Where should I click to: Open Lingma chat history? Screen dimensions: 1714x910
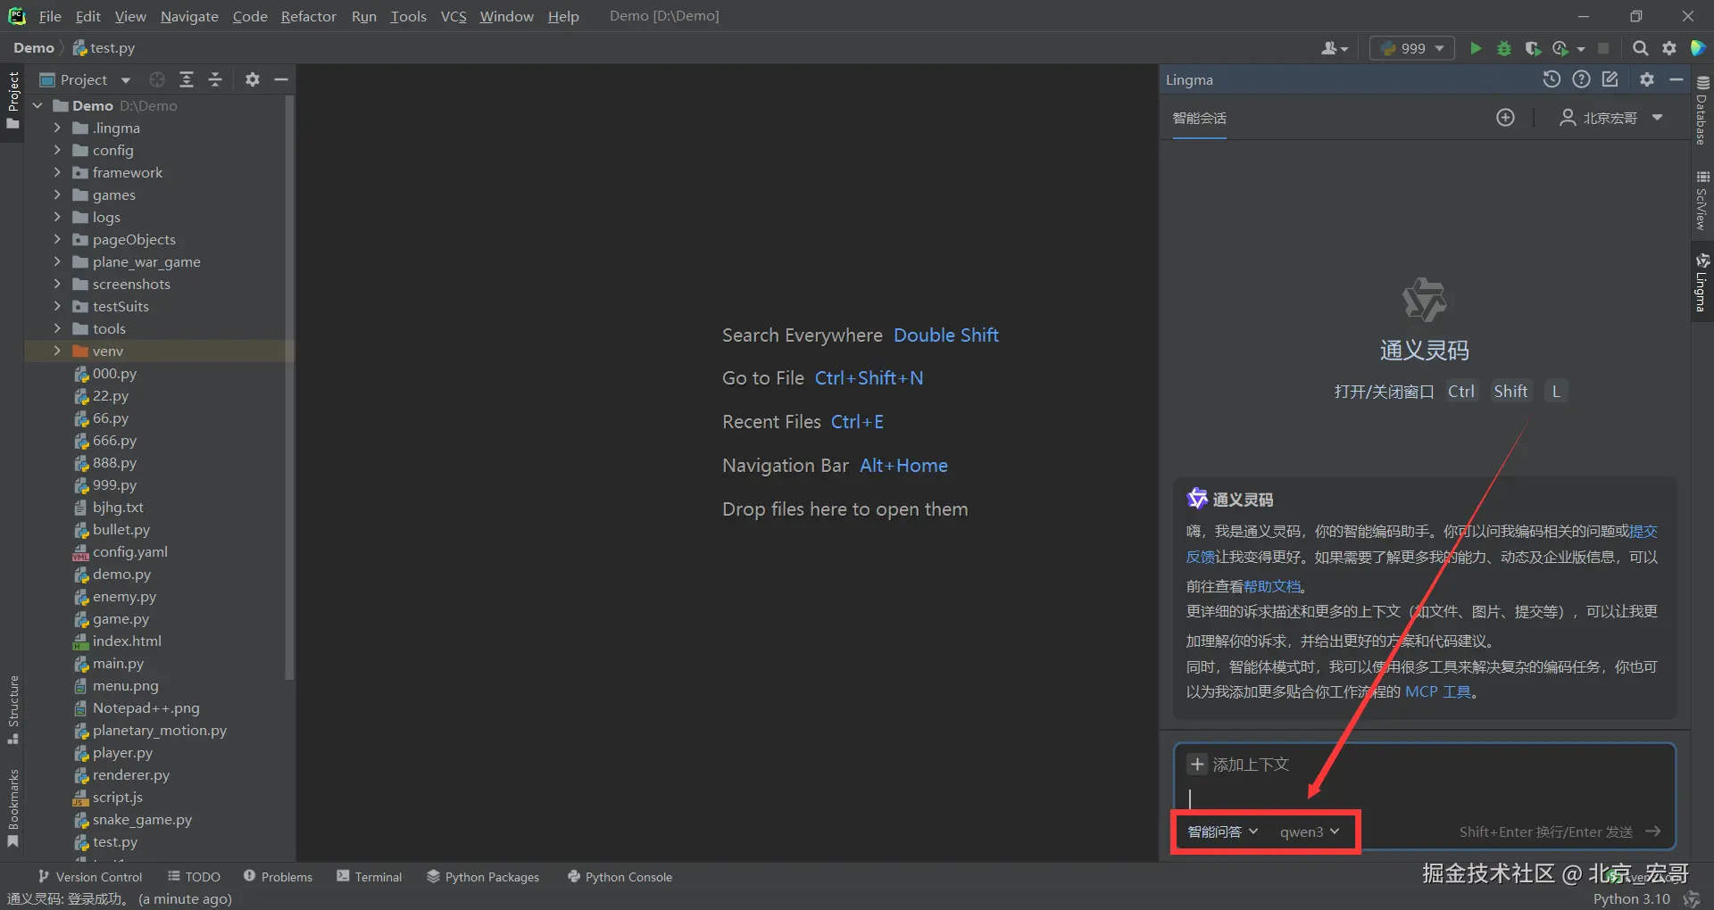tap(1552, 79)
